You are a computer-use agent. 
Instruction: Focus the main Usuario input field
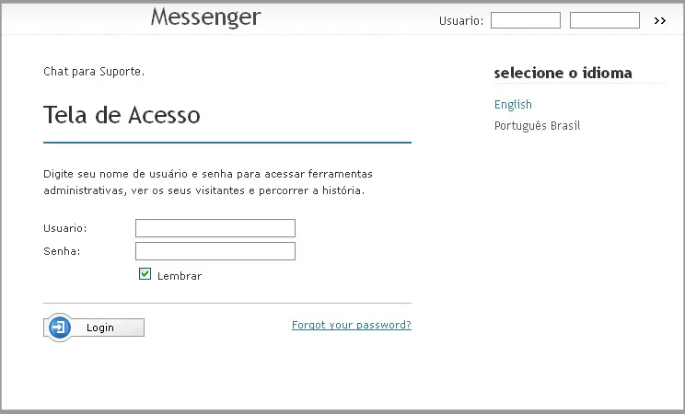click(x=215, y=228)
